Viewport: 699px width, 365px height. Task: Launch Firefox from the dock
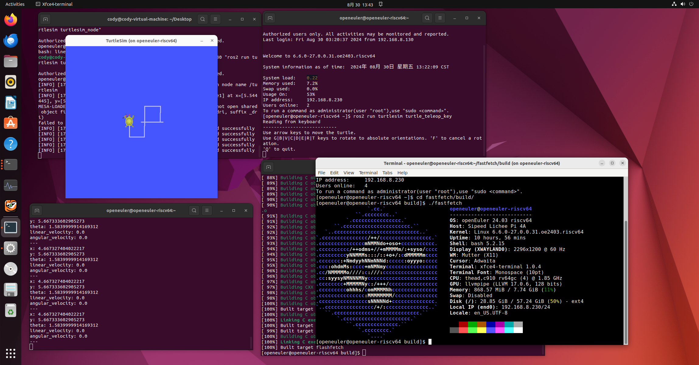coord(11,20)
